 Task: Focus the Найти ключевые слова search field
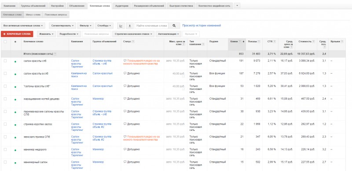[151, 26]
